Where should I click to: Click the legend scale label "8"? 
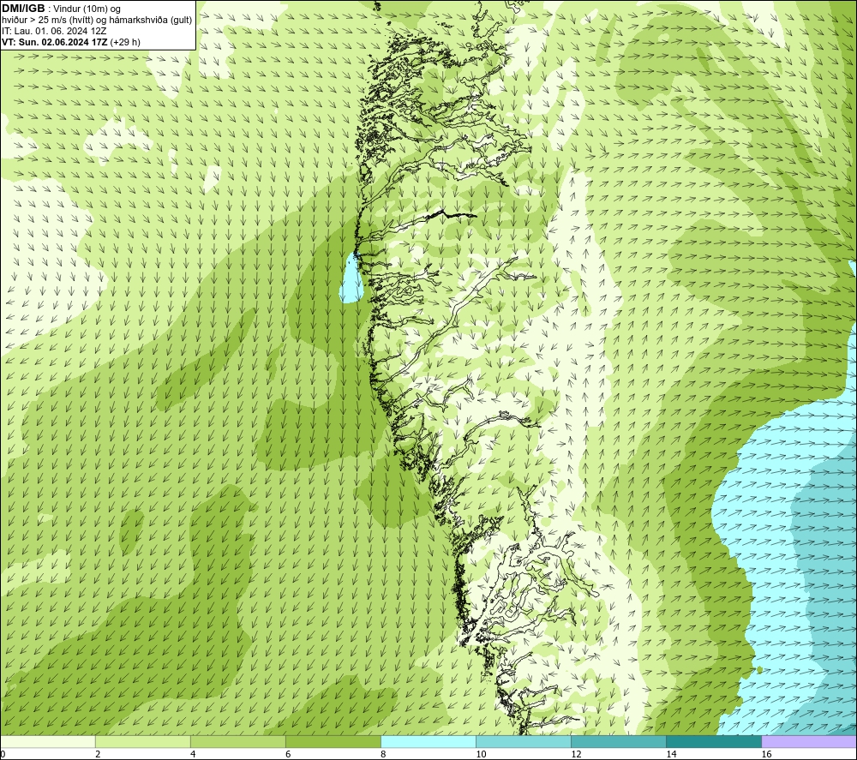point(383,755)
